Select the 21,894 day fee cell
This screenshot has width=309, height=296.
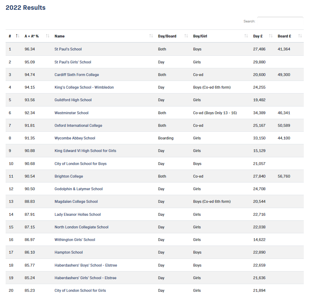click(259, 291)
